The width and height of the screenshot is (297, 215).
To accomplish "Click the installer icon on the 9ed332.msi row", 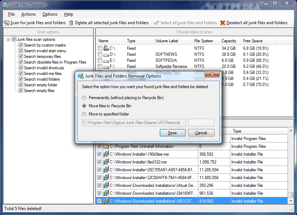I will [x=106, y=162].
